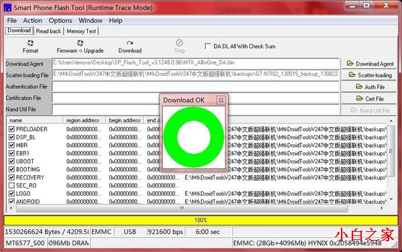Viewport: 402px width, 252px height.
Task: Close the Download OK dialog
Action: [220, 100]
